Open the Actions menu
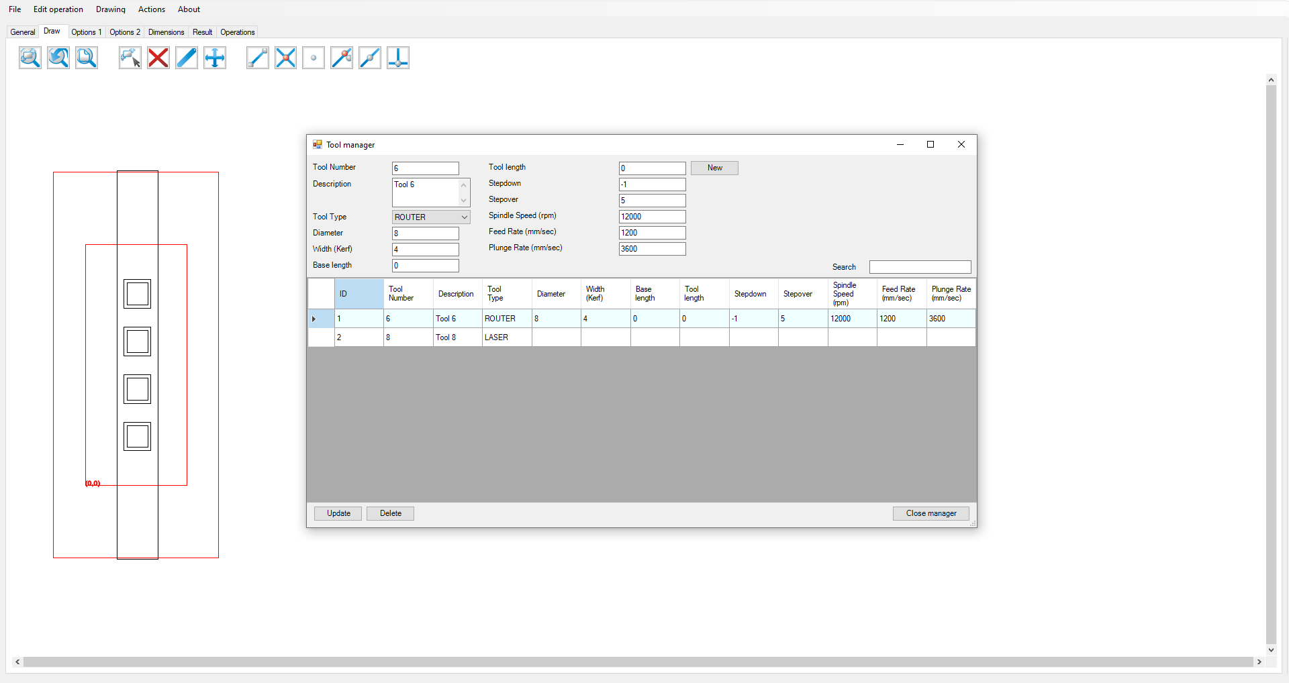The width and height of the screenshot is (1289, 683). (x=152, y=9)
